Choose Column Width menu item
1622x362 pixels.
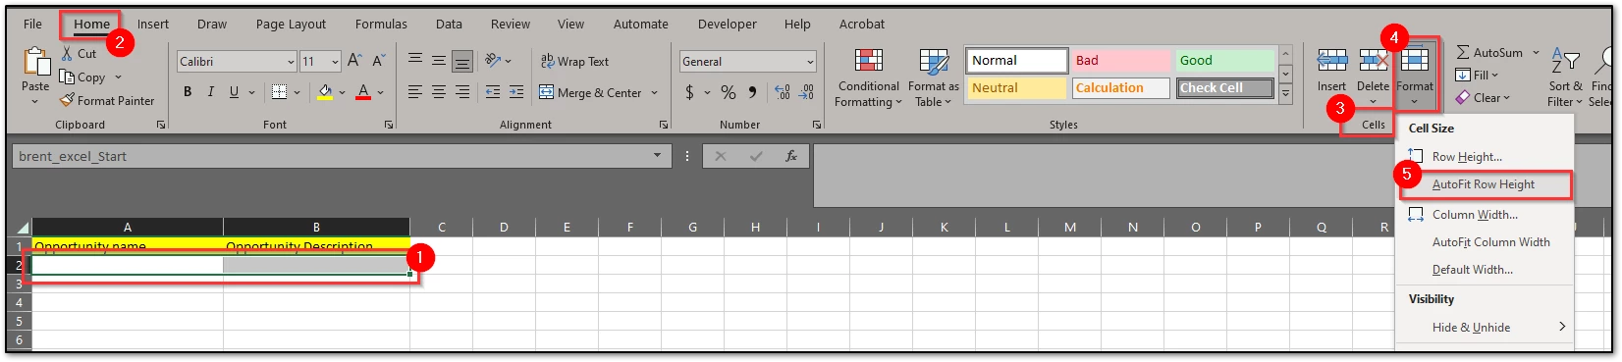point(1485,215)
